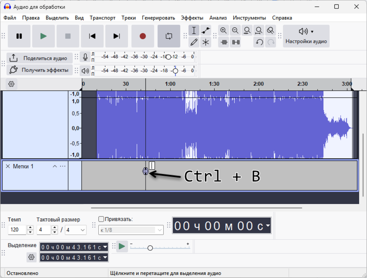Click the Fit project to width icon
The image size is (367, 278).
click(x=259, y=30)
